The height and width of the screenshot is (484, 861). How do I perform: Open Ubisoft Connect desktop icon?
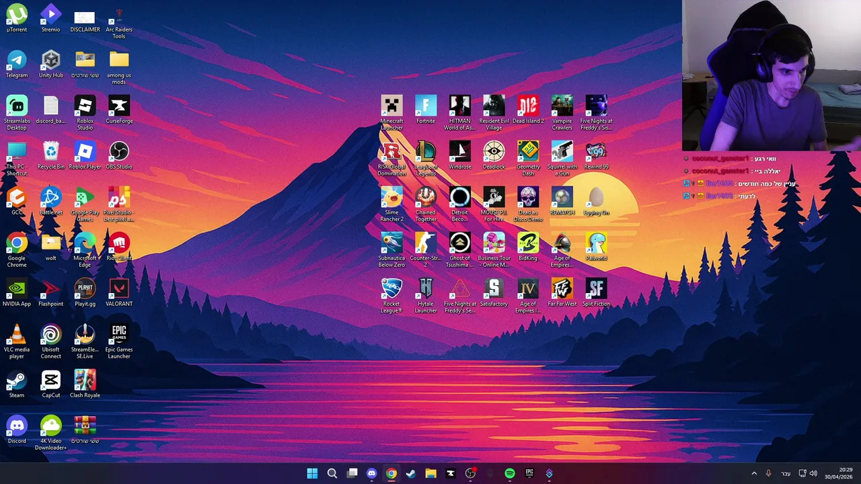pyautogui.click(x=50, y=341)
